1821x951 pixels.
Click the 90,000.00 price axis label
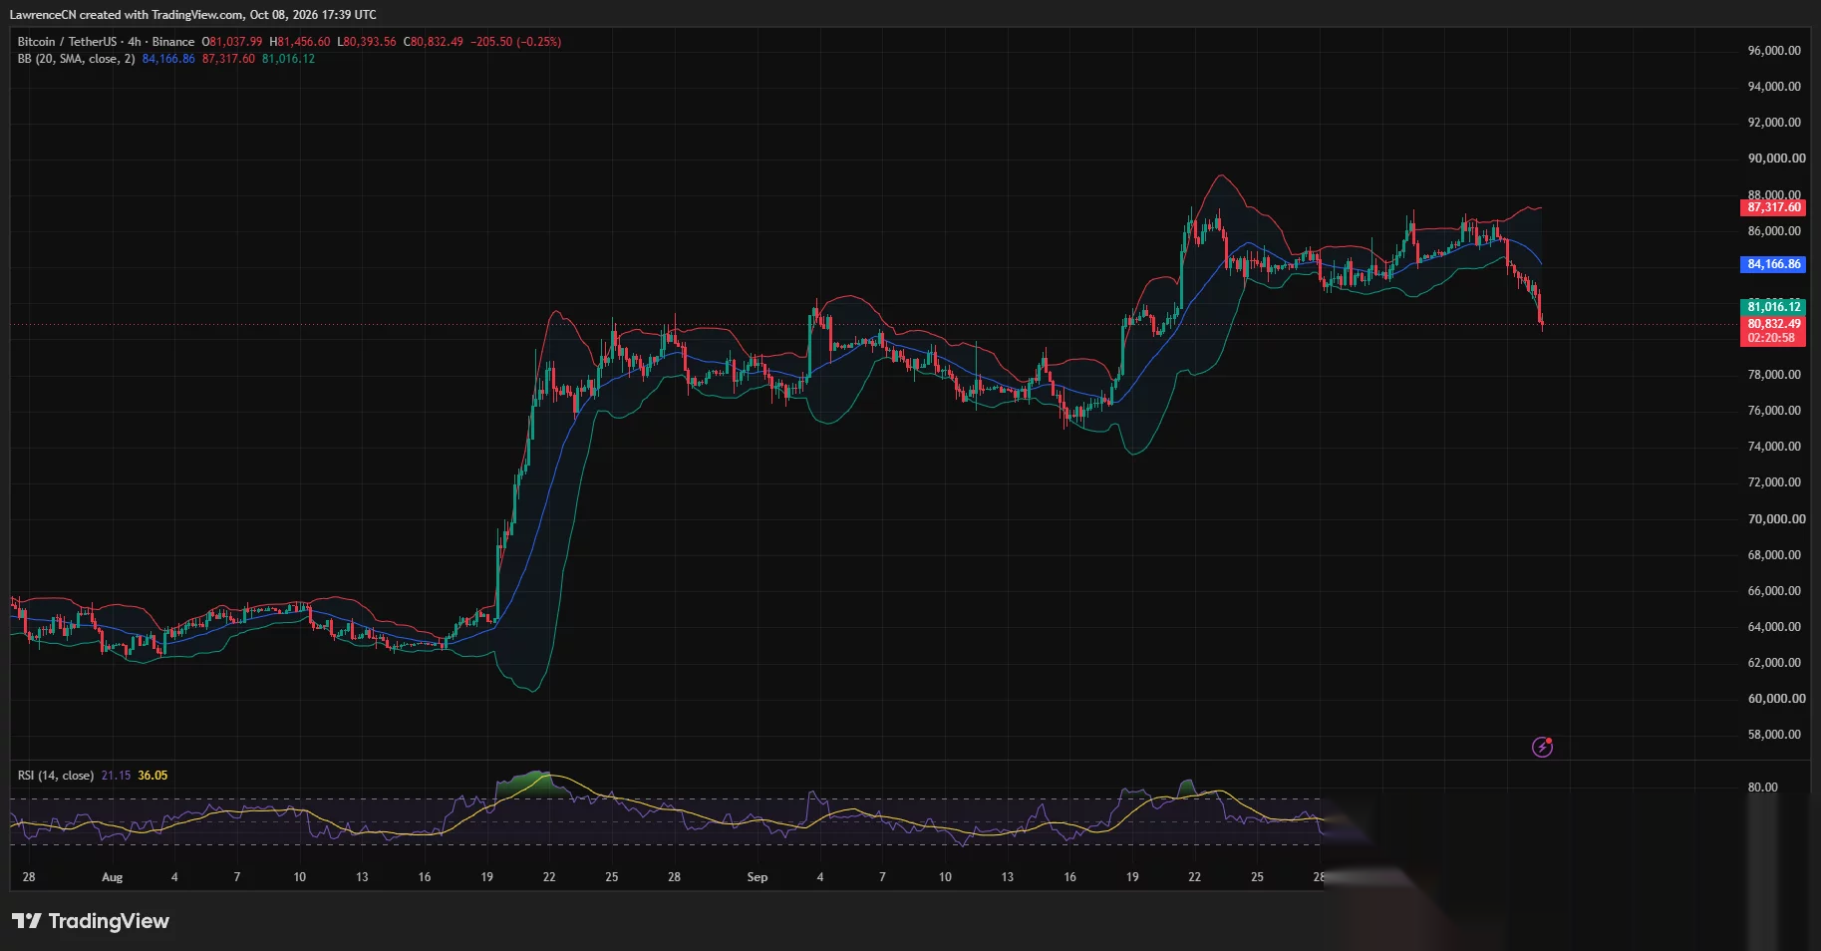tap(1776, 158)
